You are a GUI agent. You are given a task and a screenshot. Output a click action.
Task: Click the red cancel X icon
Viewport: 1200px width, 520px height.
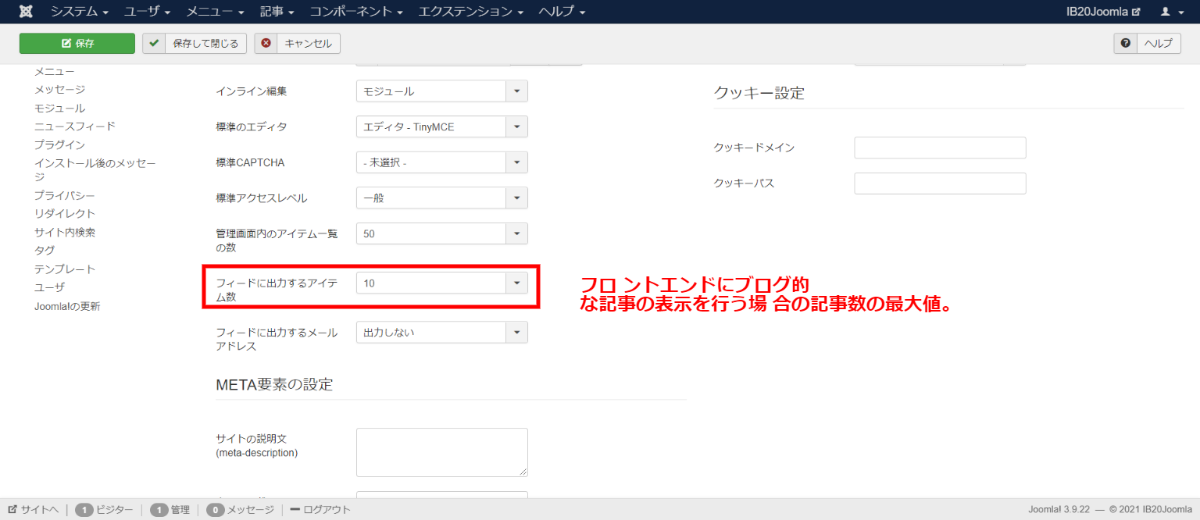[266, 44]
